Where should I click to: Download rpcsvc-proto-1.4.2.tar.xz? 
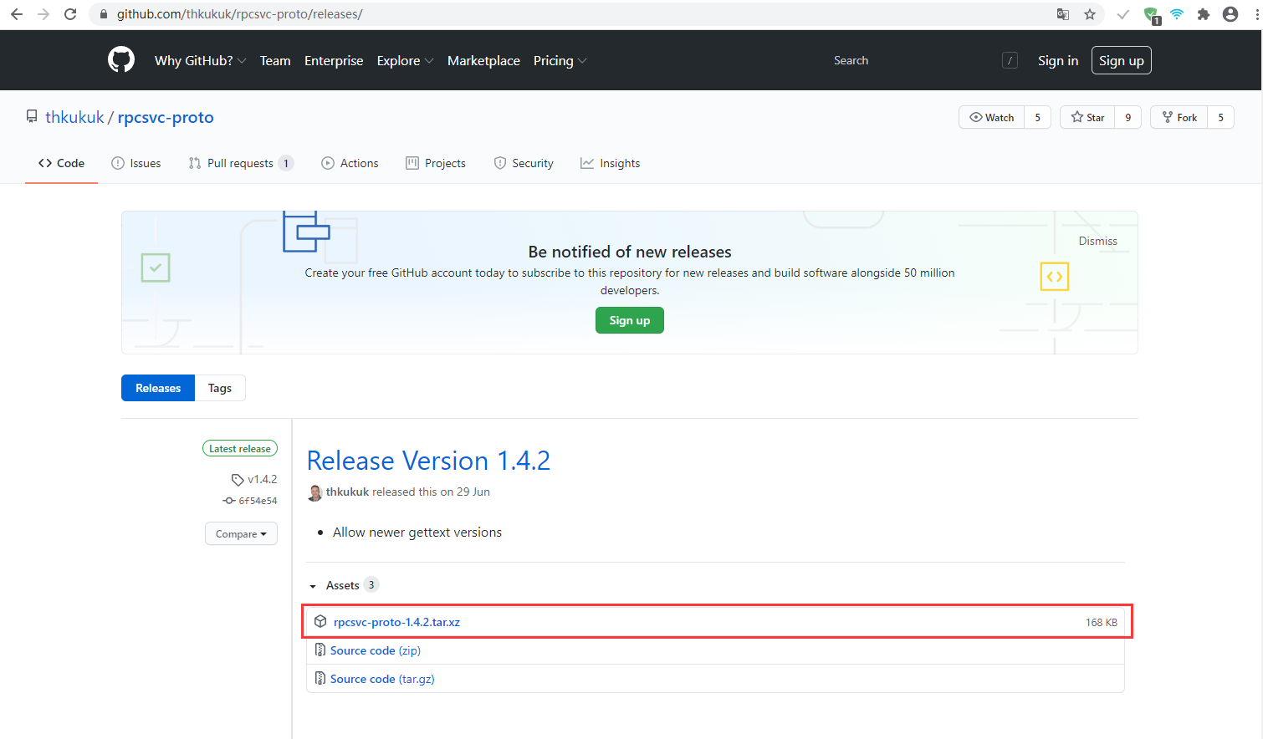tap(396, 622)
